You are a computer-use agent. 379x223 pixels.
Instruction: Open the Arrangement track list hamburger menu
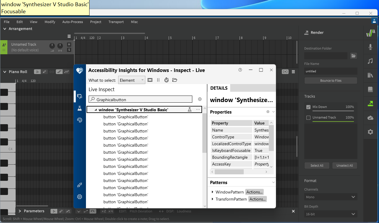tap(69, 37)
